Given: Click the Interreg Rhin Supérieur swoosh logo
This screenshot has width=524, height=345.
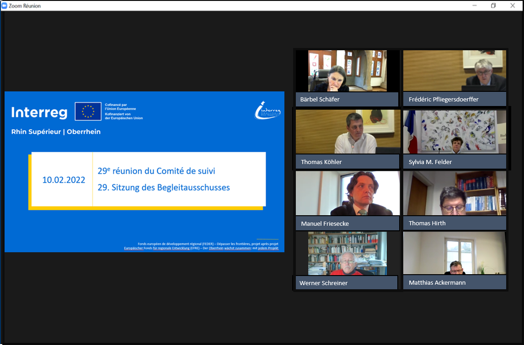Looking at the screenshot, I should tap(267, 110).
